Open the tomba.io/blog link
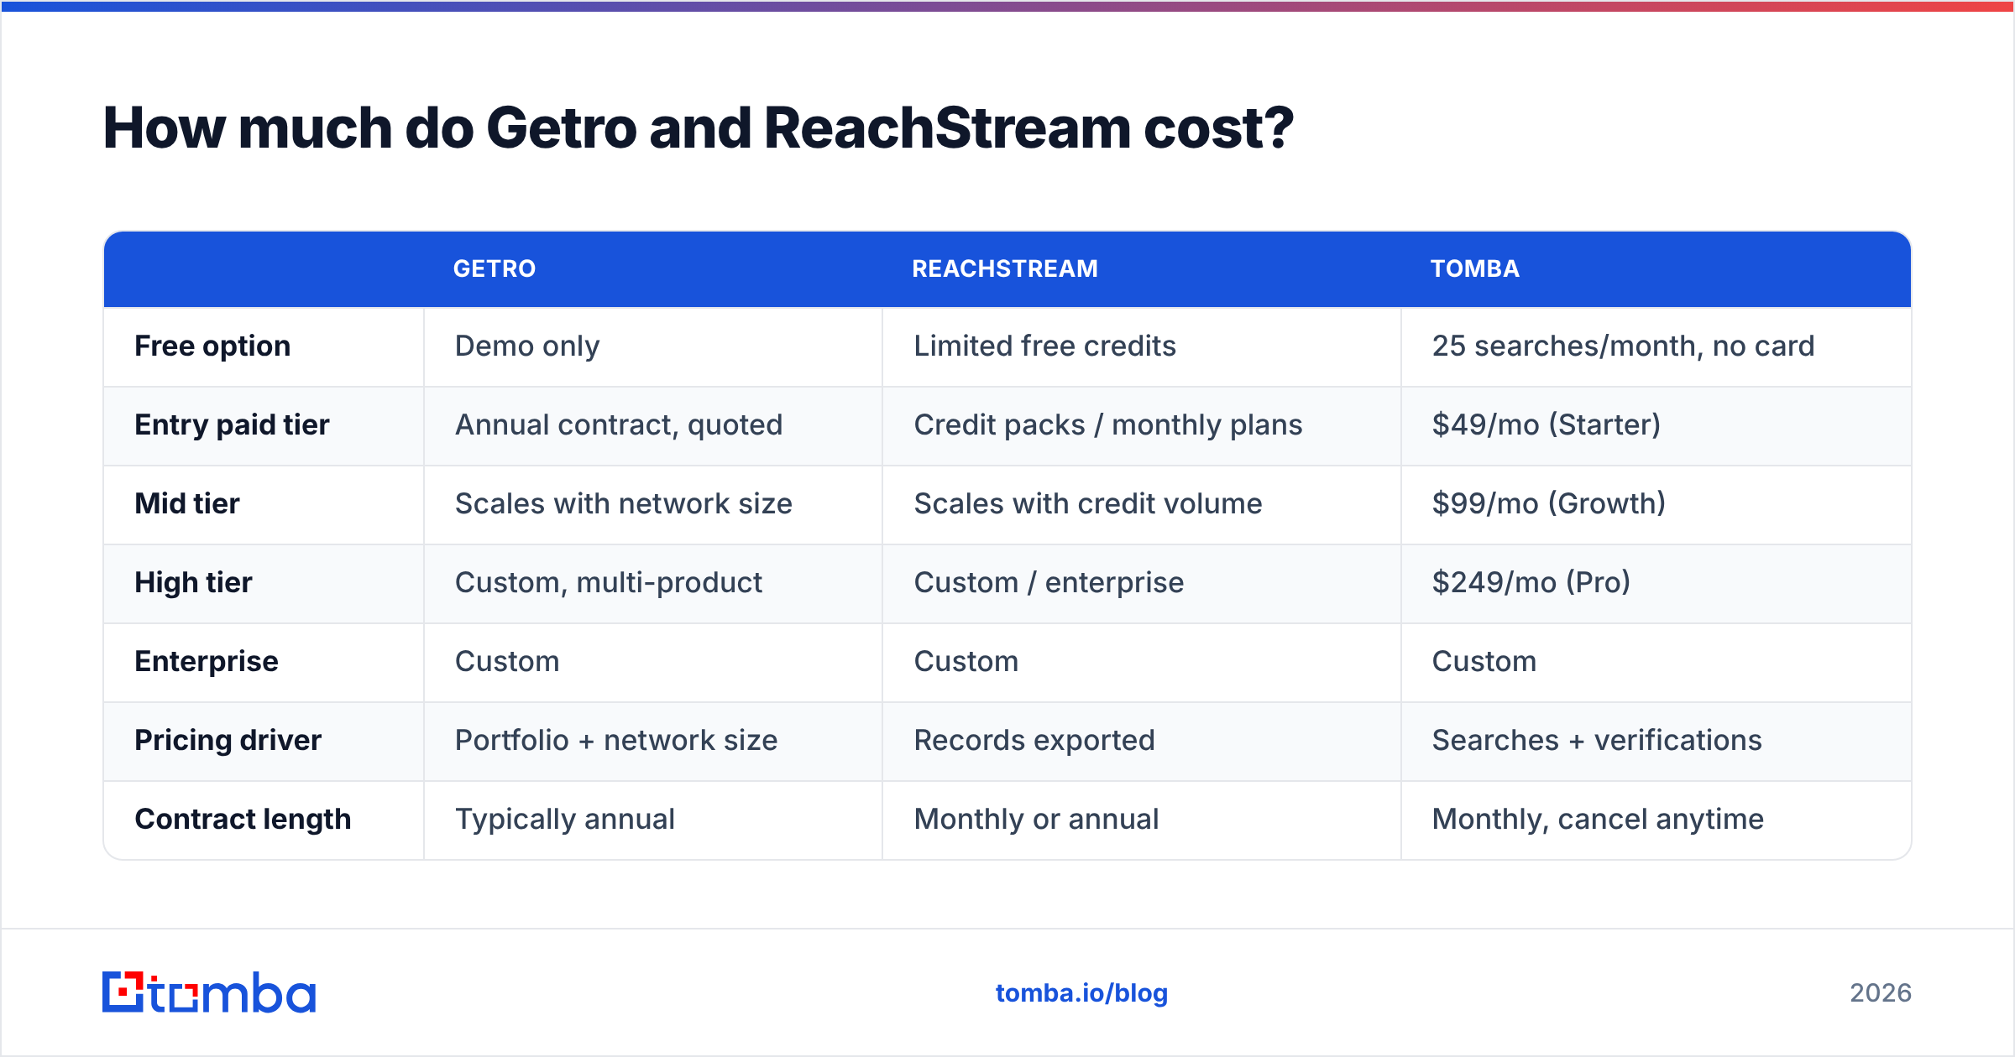The height and width of the screenshot is (1057, 2015). [x=1081, y=993]
